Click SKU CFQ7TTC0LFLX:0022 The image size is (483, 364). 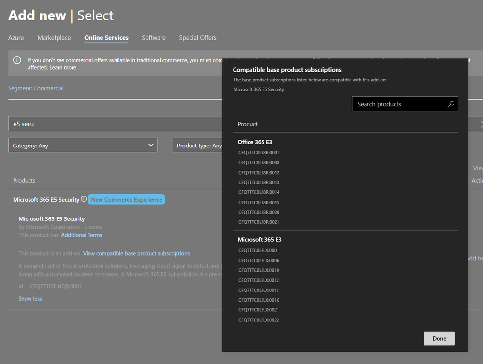pos(259,320)
